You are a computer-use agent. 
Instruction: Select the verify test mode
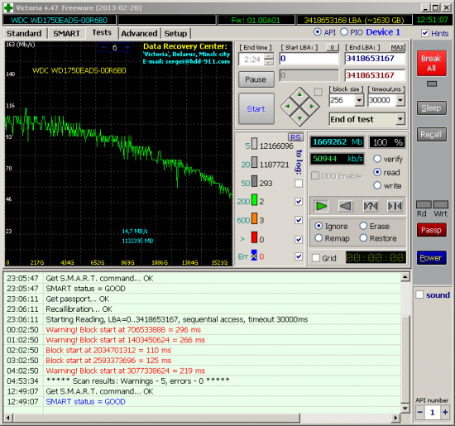click(x=377, y=159)
